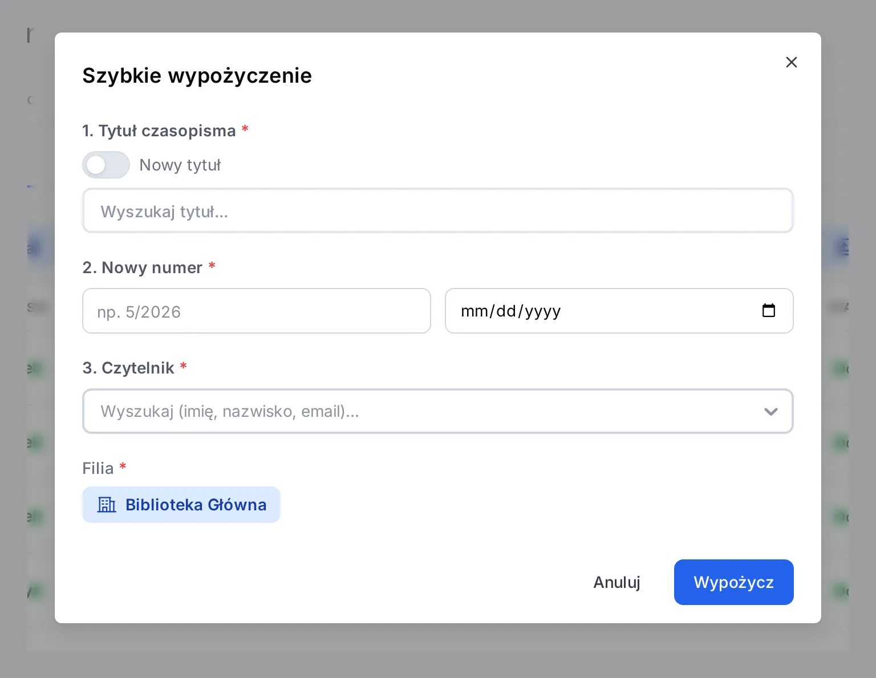Image resolution: width=876 pixels, height=678 pixels.
Task: Focus the Wyszukaj tytuł search field
Action: 438,211
